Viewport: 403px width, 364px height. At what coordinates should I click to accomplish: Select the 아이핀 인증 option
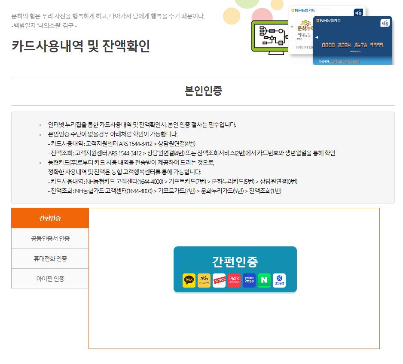point(50,278)
